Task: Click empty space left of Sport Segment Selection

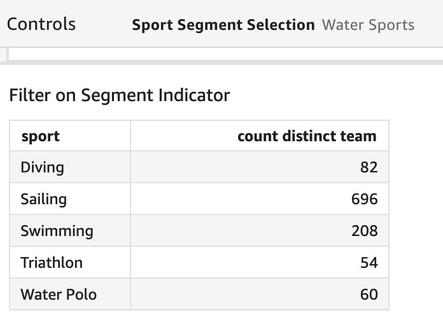Action: tap(102, 25)
